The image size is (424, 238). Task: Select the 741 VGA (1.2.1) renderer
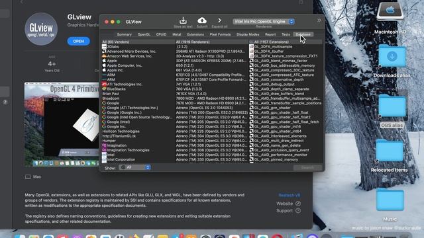click(x=211, y=84)
